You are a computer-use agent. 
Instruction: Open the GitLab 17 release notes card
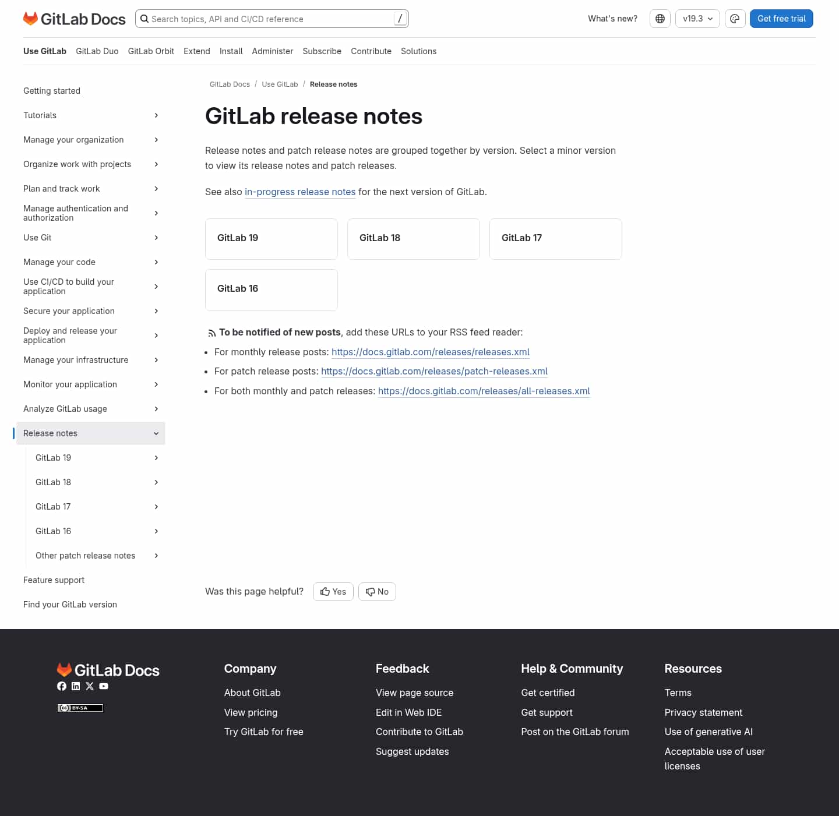click(556, 239)
